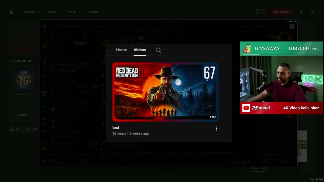Open the three-dot menu for "test" video
The image size is (324, 182).
pos(216,129)
